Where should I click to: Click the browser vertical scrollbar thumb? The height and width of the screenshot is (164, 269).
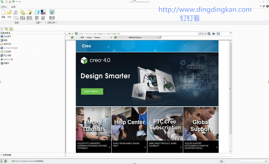point(230,88)
